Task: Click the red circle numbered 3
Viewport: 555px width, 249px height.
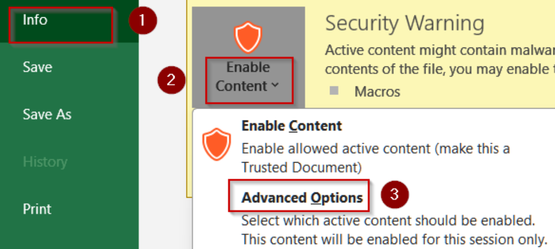Action: (395, 194)
